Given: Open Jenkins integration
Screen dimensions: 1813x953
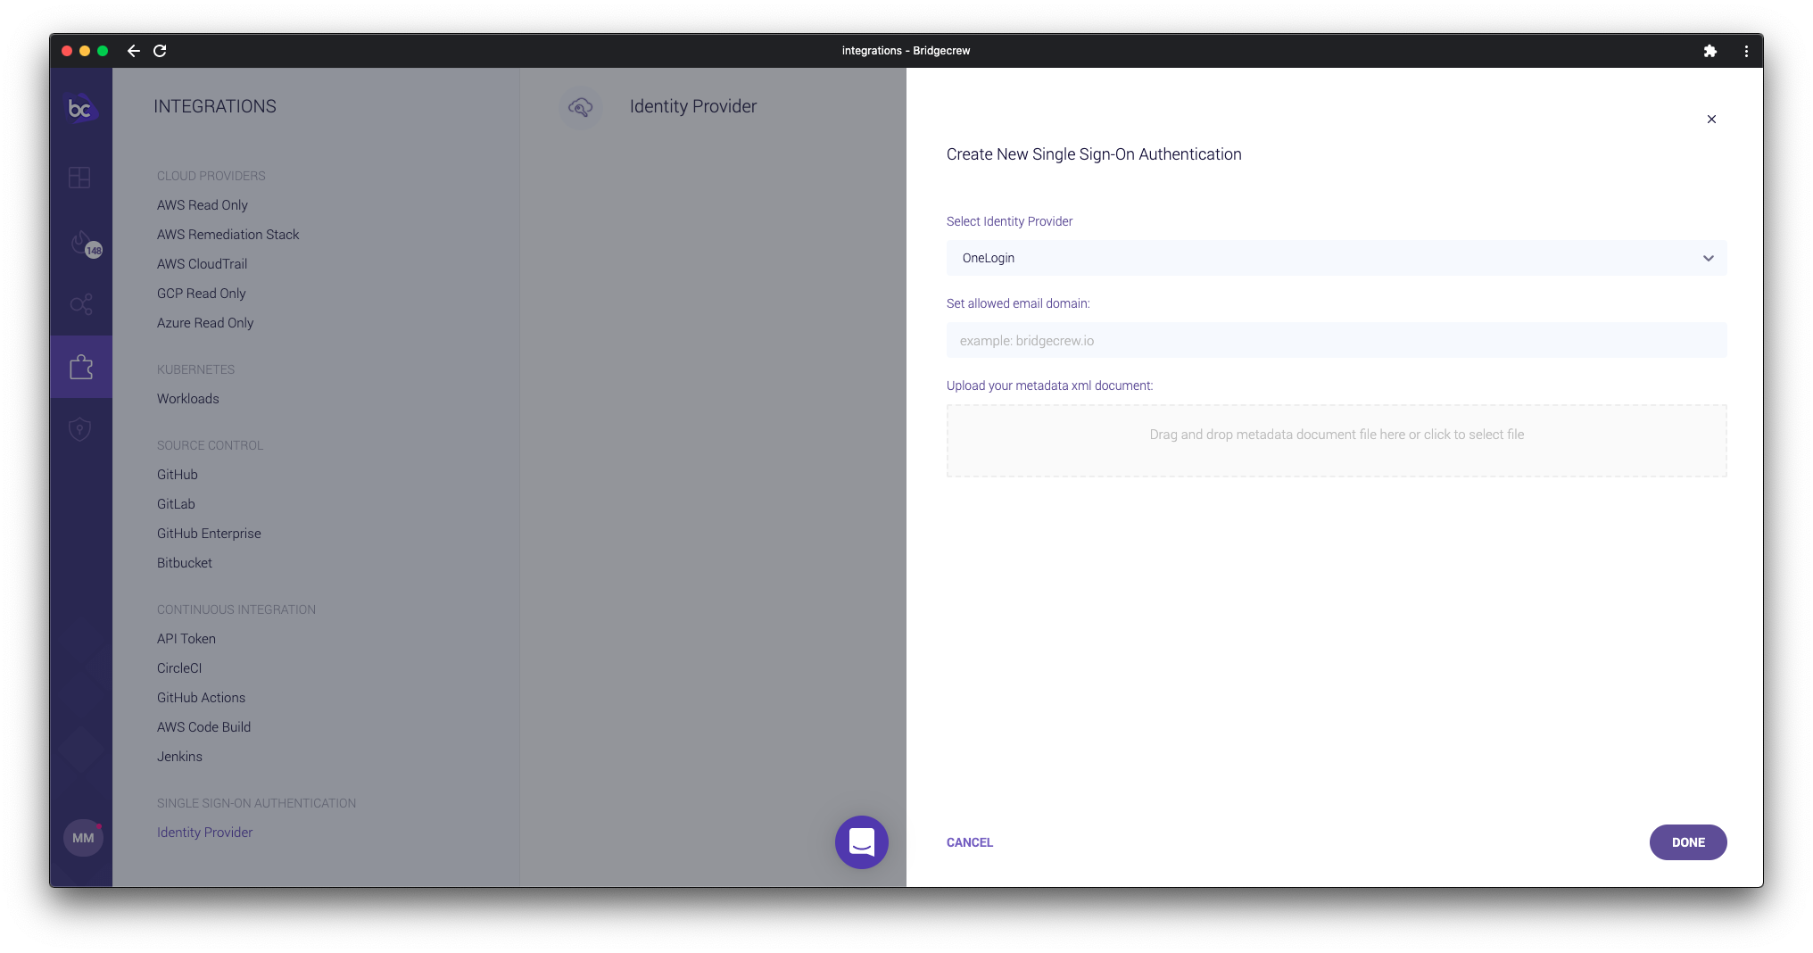Looking at the screenshot, I should click(179, 757).
